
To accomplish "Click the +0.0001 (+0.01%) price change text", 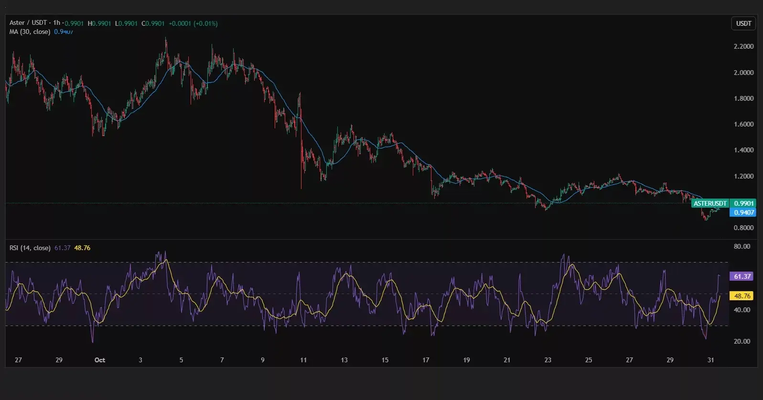I will pyautogui.click(x=193, y=23).
